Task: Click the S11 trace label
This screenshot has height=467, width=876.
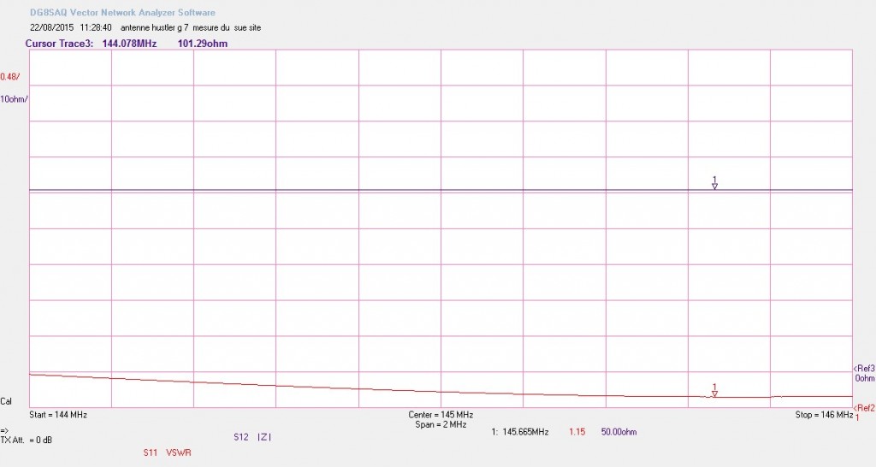Action: [151, 453]
